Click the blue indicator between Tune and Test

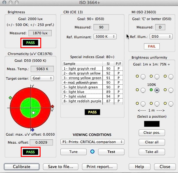[x=93, y=151]
